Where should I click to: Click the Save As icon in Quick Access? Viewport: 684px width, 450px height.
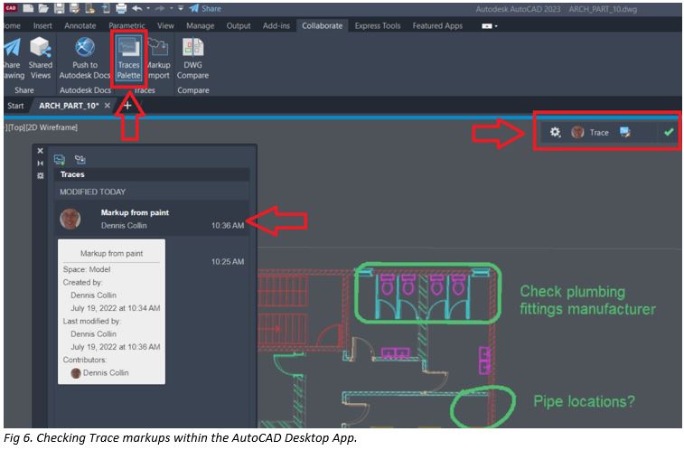pos(74,8)
